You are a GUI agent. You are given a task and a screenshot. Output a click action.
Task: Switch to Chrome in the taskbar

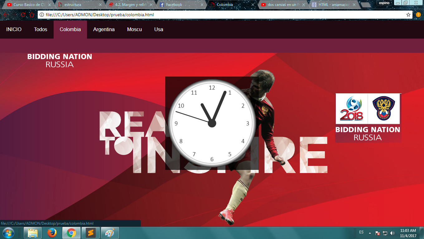[71, 233]
